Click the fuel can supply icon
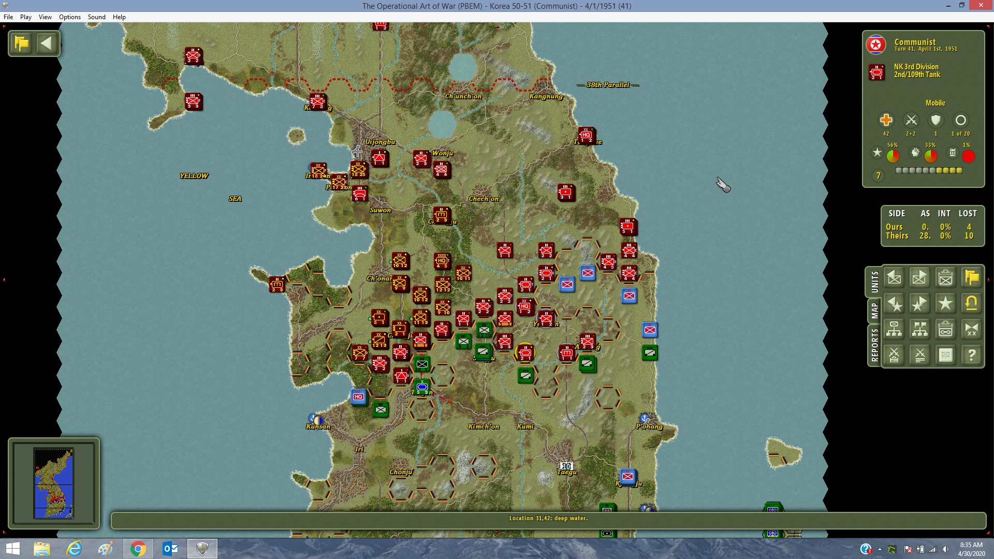Screen dimensions: 994x559 pos(953,153)
